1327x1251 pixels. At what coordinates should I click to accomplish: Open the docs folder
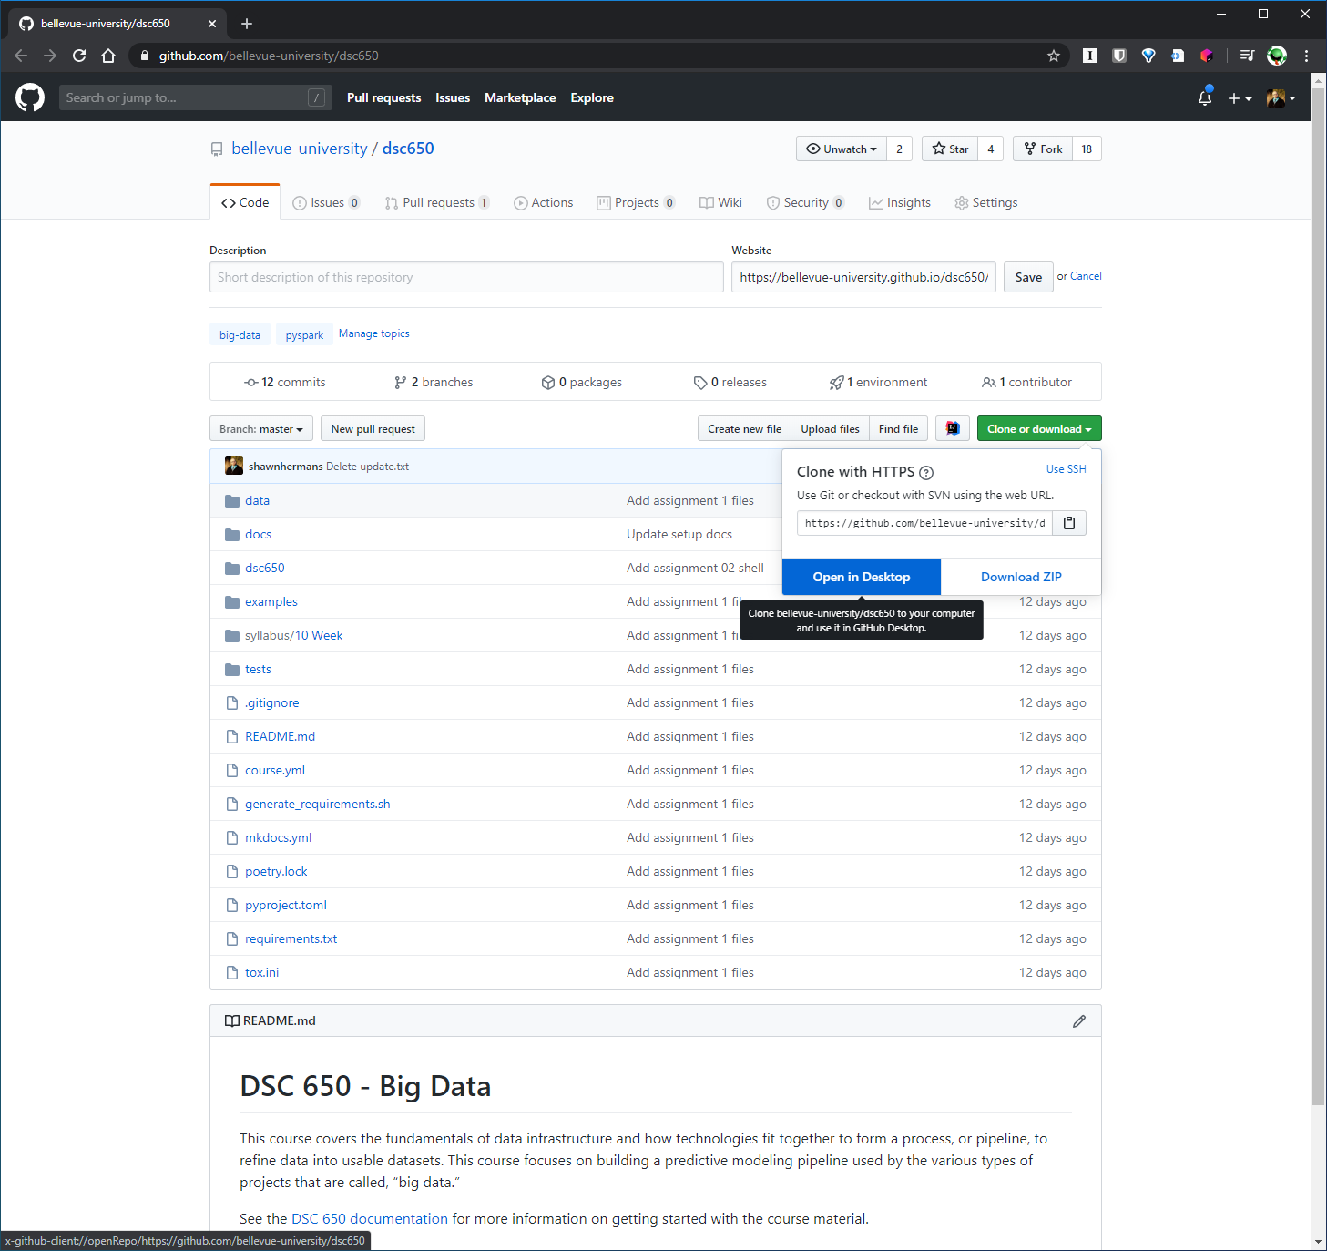pos(258,534)
